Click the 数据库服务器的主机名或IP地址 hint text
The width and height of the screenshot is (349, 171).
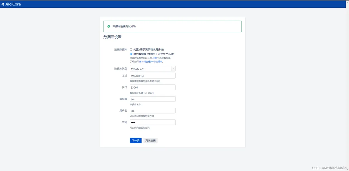pos(145,82)
